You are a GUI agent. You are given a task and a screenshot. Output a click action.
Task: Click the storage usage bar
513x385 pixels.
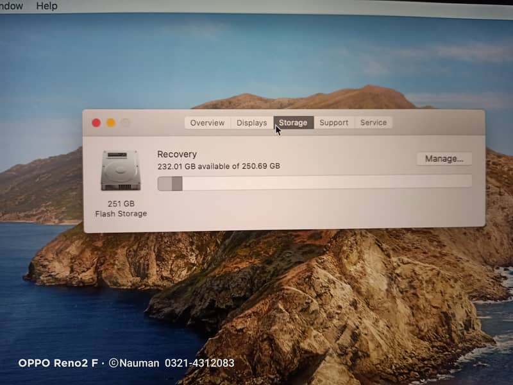[314, 183]
